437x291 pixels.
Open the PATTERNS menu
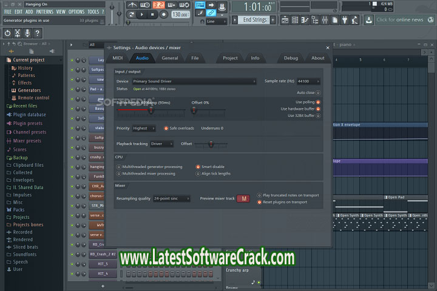click(44, 12)
